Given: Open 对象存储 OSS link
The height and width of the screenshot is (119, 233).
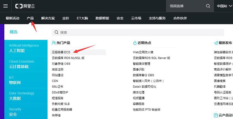Looking at the screenshot, I should pos(61,64).
